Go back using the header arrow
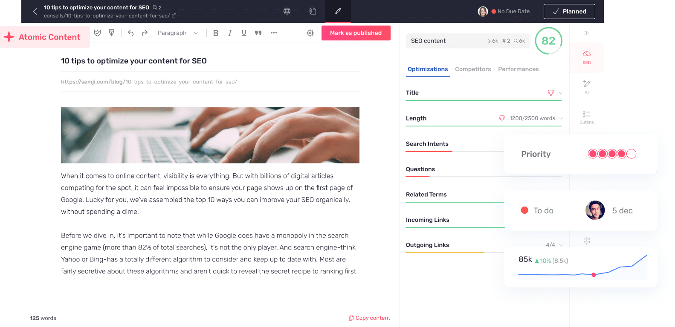 (x=35, y=11)
